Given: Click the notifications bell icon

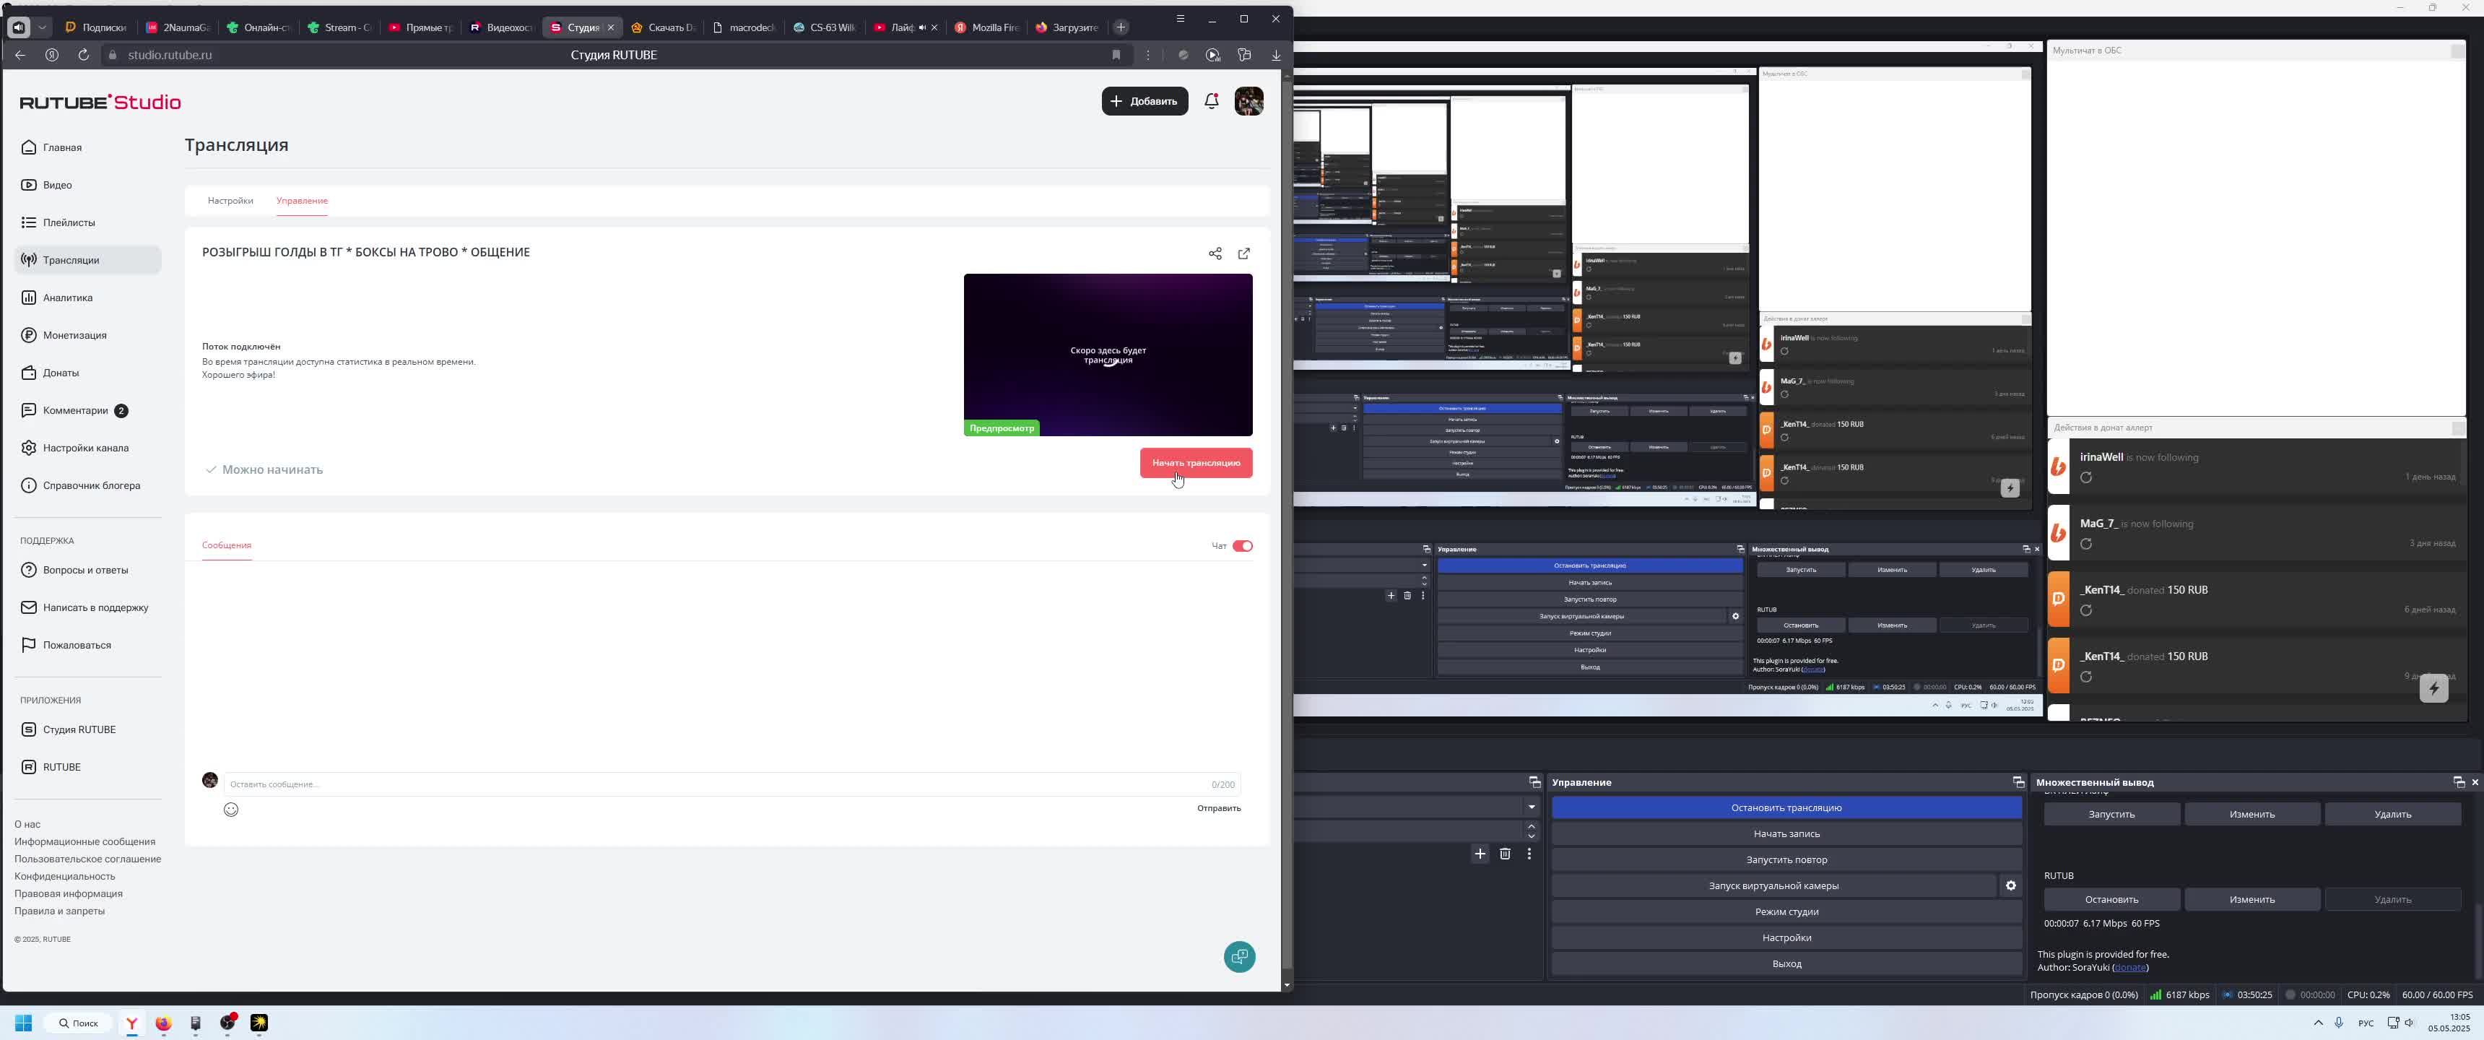Looking at the screenshot, I should point(1212,101).
